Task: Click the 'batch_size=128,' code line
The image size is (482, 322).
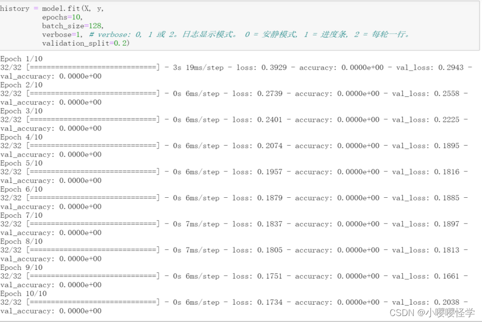Action: tap(73, 26)
